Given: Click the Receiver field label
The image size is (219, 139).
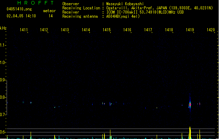Looking at the screenshot, I should (71, 12).
